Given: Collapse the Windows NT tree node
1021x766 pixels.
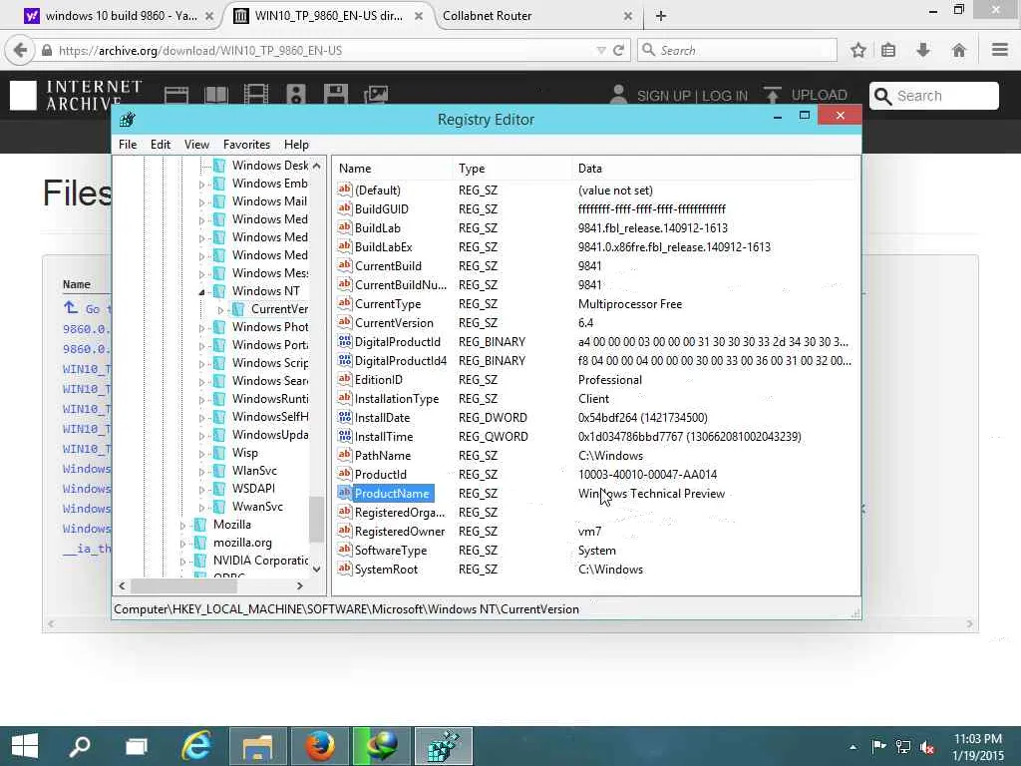Looking at the screenshot, I should [x=201, y=292].
